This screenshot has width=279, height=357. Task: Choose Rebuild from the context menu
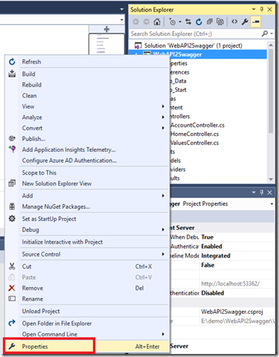click(x=87, y=85)
